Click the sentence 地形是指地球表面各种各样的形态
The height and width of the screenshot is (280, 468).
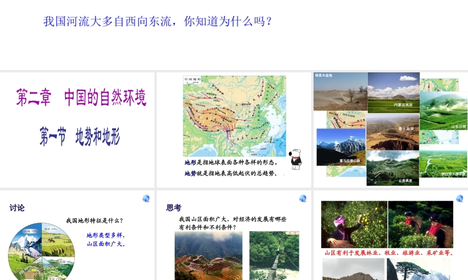(x=231, y=162)
